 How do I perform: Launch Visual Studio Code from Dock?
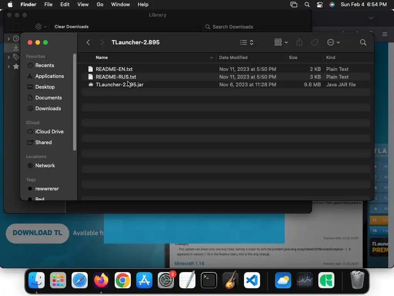[252, 280]
